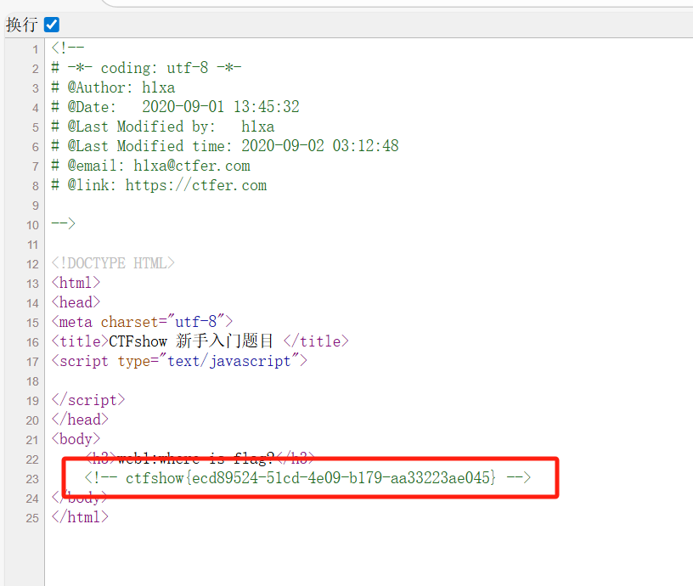This screenshot has width=693, height=586.
Task: Click the 'web1:where is flag?' h3 line
Action: (200, 459)
